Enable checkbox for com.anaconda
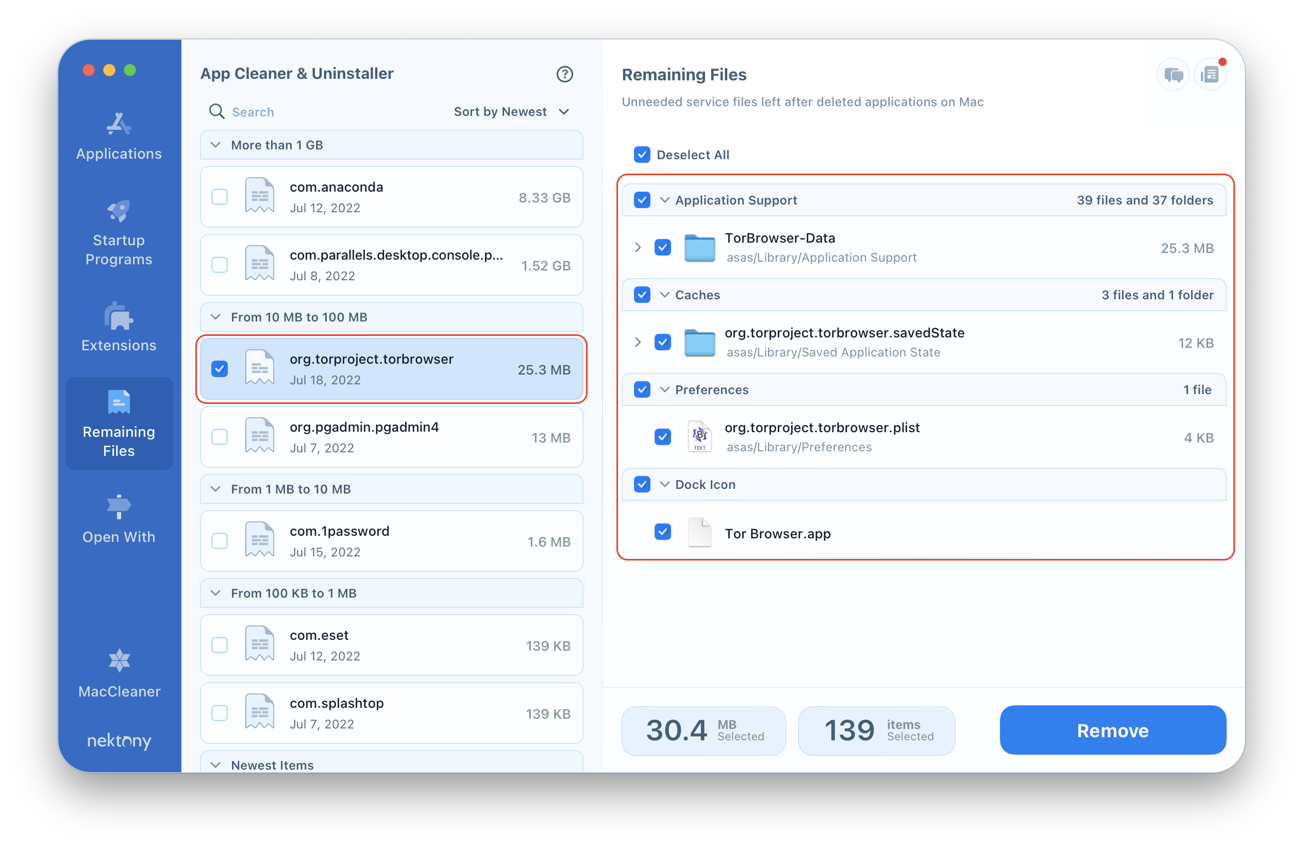 point(220,197)
